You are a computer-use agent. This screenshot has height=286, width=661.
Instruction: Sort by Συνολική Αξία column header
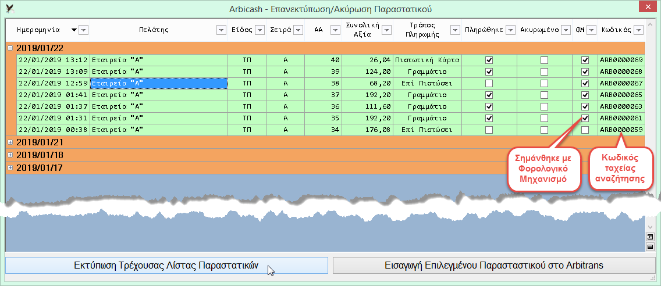pyautogui.click(x=362, y=30)
